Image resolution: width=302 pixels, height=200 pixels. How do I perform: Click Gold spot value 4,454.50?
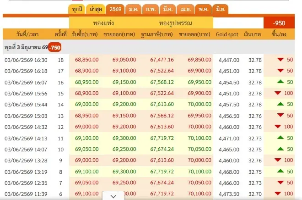[x=229, y=83]
